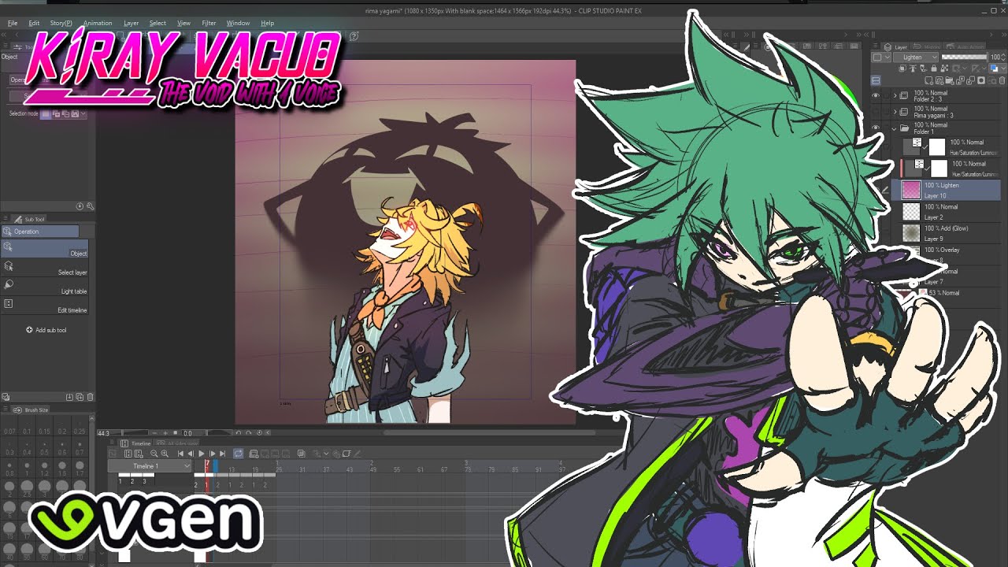1008x567 pixels.
Task: Click the lock layer icon
Action: 934,69
